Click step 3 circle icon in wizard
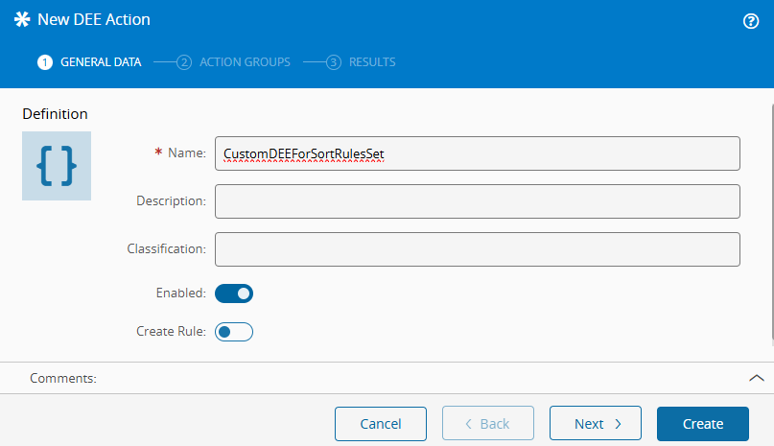The width and height of the screenshot is (774, 446). pos(334,62)
